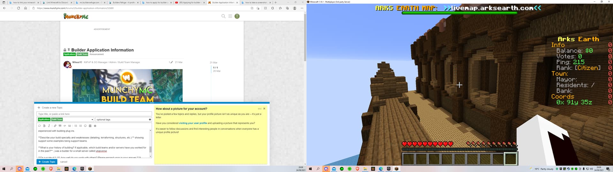
Task: Open the editor options gear
Action: coord(95,126)
